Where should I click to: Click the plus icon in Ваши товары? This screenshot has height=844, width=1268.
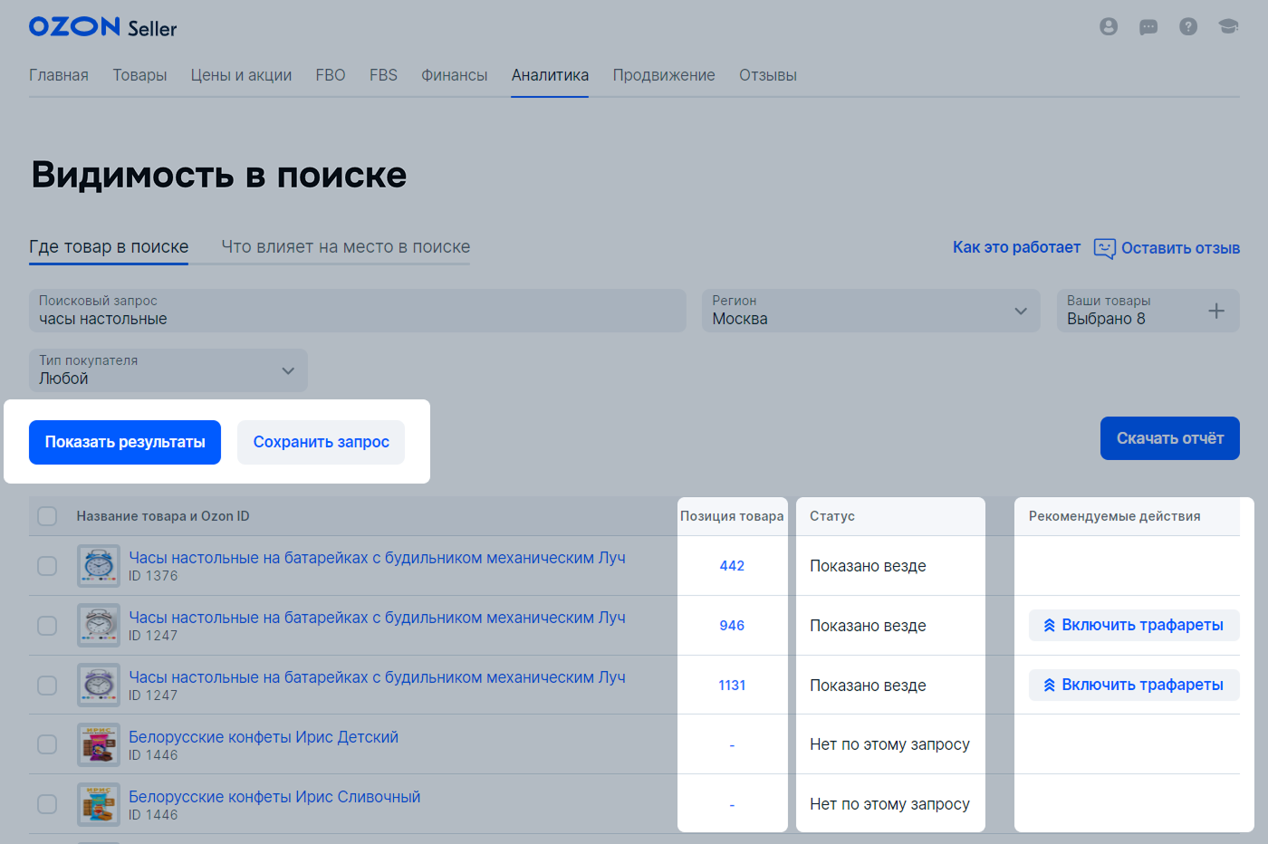tap(1215, 311)
